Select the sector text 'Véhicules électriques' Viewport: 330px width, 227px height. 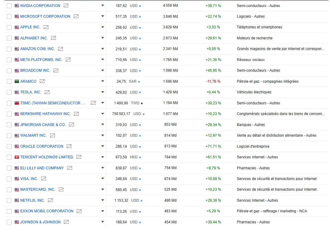[254, 92]
